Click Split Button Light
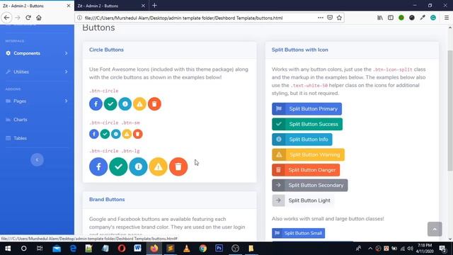The image size is (453, 255). [x=303, y=200]
